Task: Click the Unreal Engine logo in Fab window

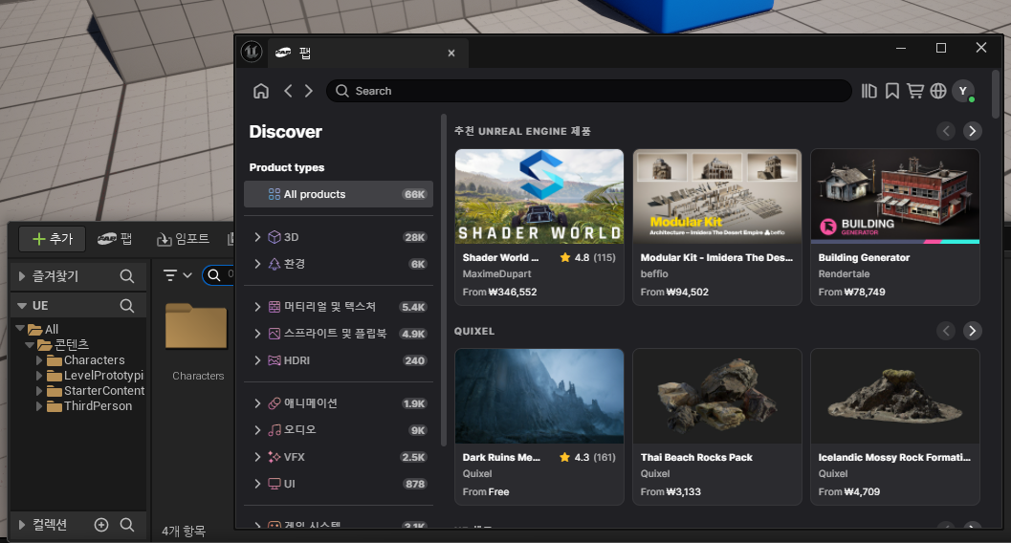Action: (x=252, y=52)
